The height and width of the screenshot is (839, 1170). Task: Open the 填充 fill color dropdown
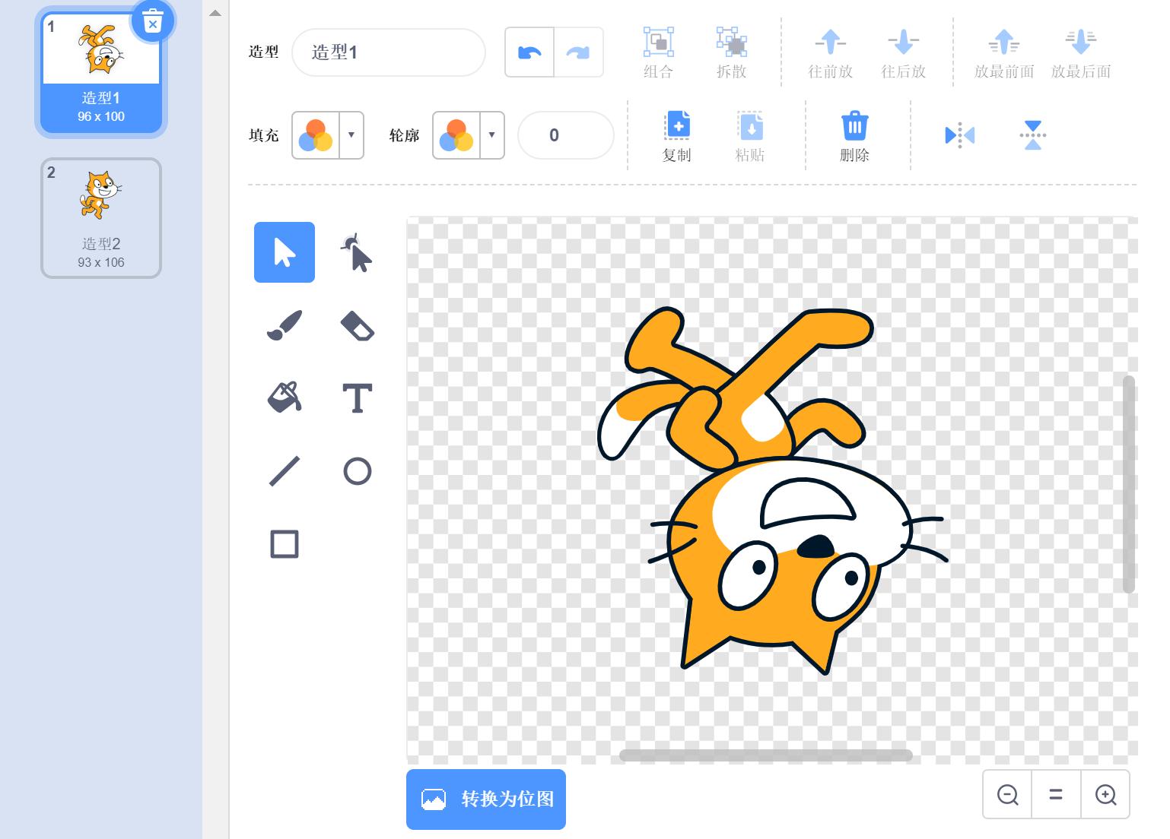point(351,135)
